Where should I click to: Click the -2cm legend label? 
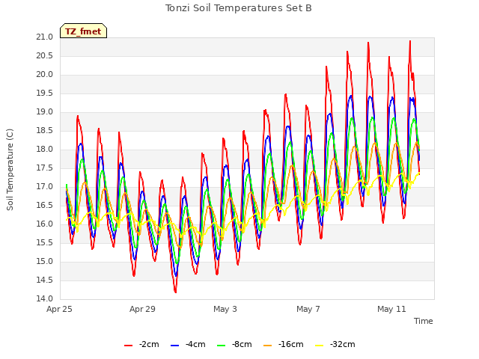[149, 344]
